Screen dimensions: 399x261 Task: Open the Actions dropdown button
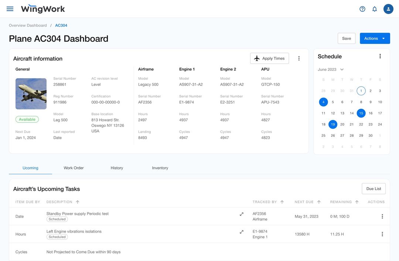(375, 38)
